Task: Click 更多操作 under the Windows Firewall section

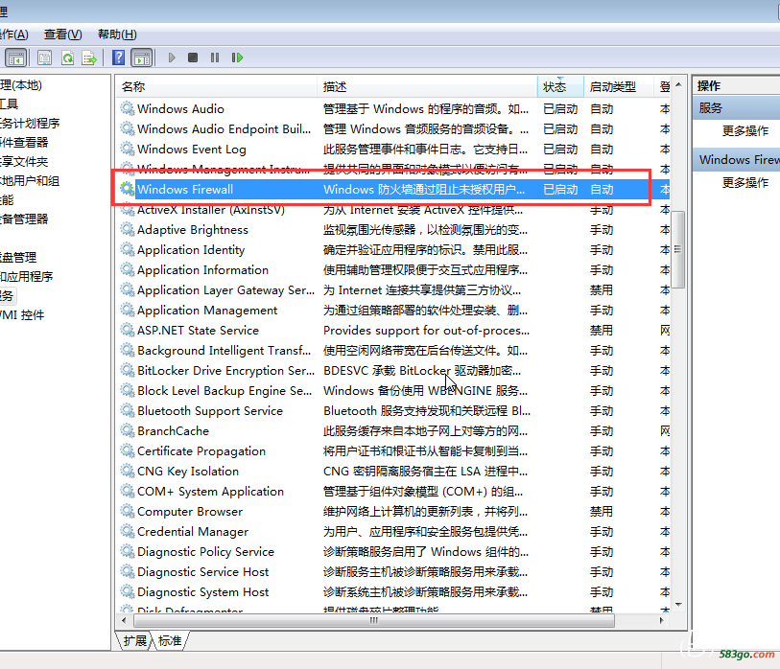Action: coord(745,183)
